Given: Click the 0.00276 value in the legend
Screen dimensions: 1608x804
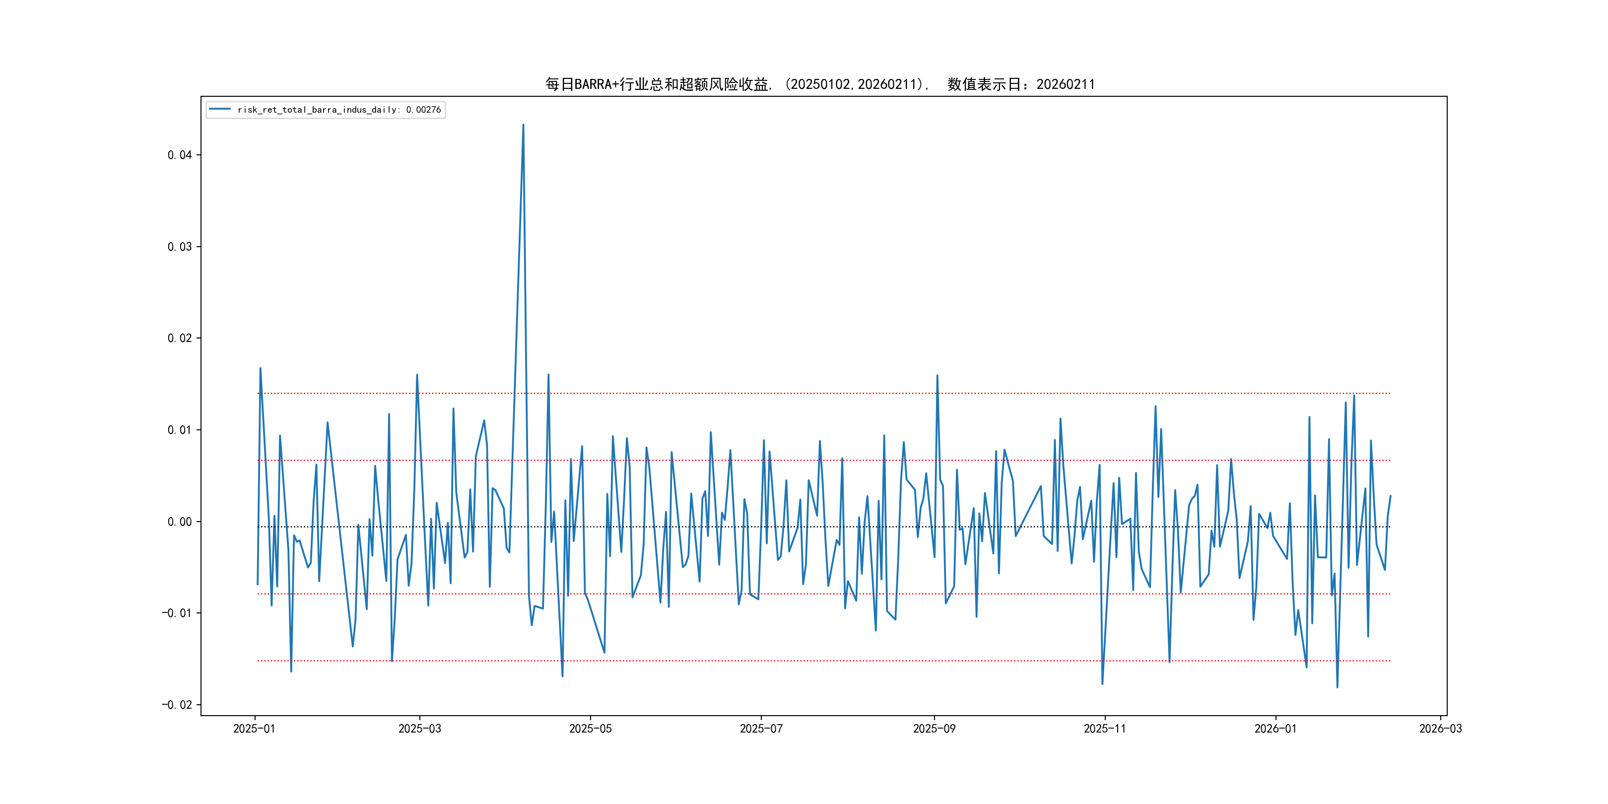Looking at the screenshot, I should click(x=423, y=110).
